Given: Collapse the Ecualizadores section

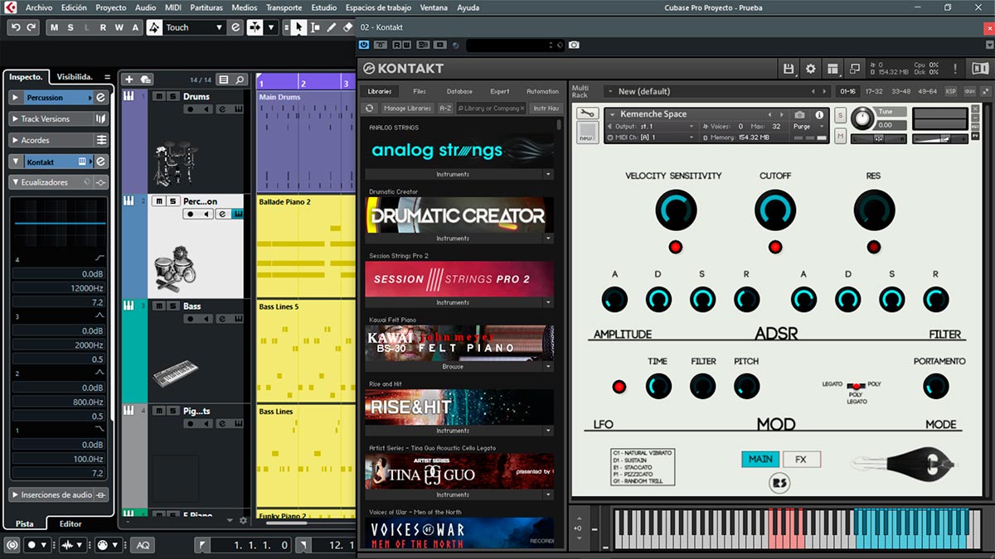Looking at the screenshot, I should (16, 181).
